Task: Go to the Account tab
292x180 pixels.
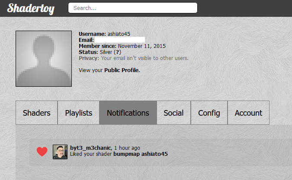Action: coord(248,113)
